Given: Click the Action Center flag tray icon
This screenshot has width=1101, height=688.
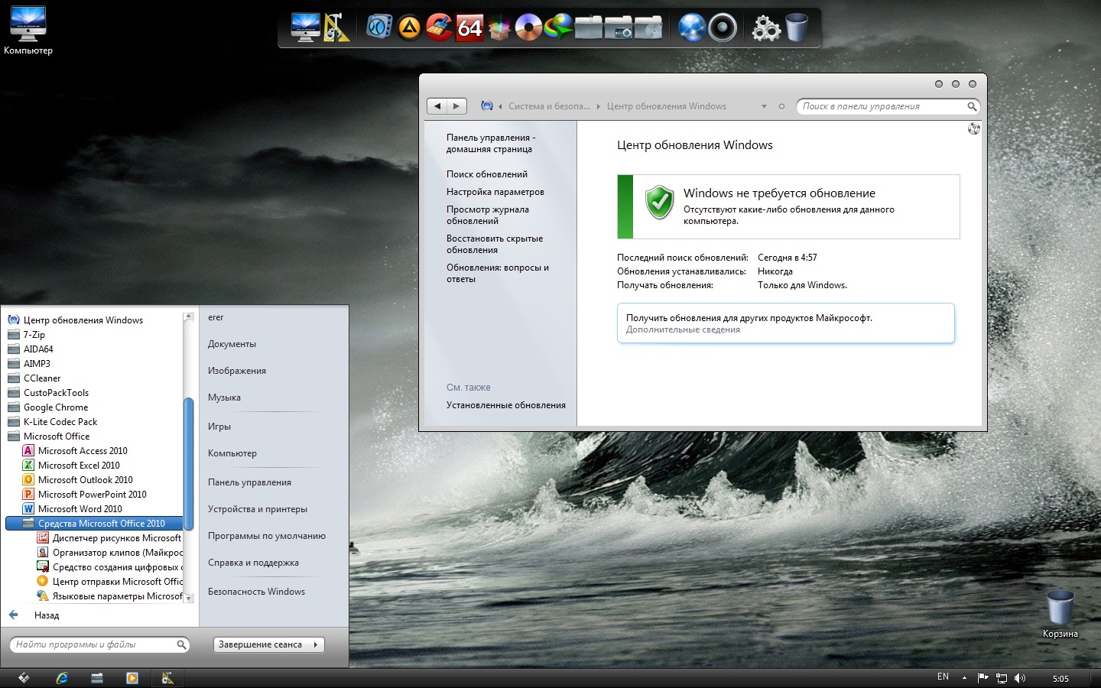Looking at the screenshot, I should click(x=983, y=678).
